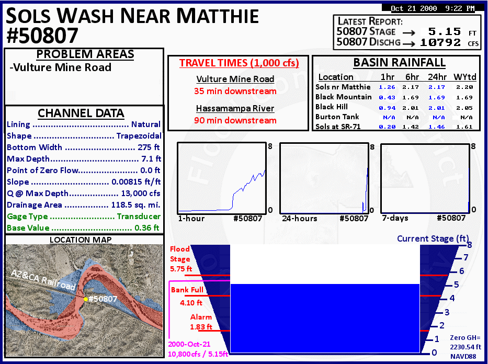Click the Bottom Width 275 ft row
The width and height of the screenshot is (488, 364).
pyautogui.click(x=83, y=147)
